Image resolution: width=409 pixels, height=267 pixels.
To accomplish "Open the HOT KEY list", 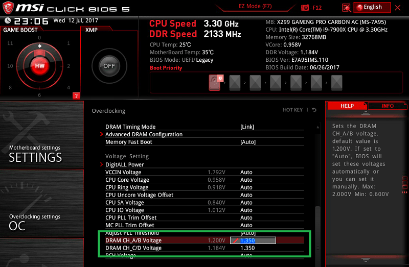I will tap(292, 110).
